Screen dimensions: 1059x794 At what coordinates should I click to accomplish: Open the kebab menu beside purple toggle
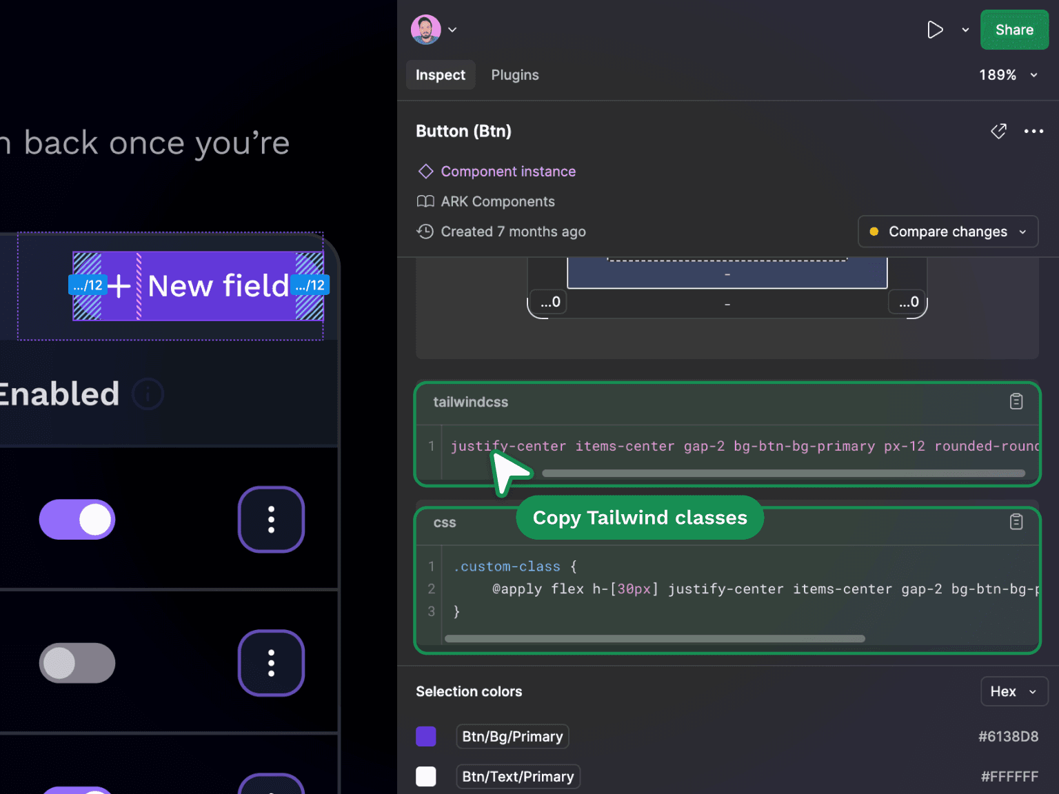pyautogui.click(x=272, y=519)
